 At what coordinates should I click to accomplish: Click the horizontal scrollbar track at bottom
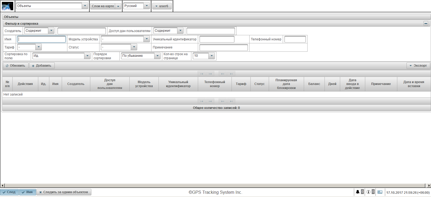tap(216, 186)
